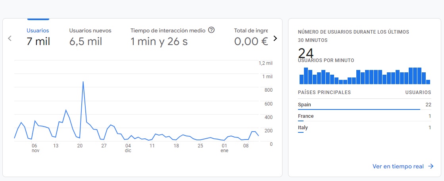Click the 06 nov date label on chart axis
444x181 pixels.
(x=35, y=148)
